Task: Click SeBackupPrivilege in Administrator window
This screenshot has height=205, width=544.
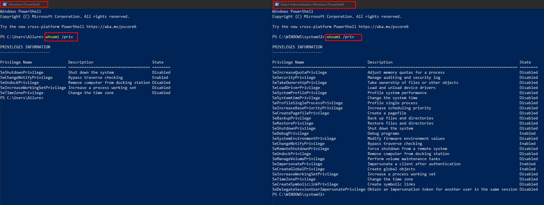Action: [292, 118]
